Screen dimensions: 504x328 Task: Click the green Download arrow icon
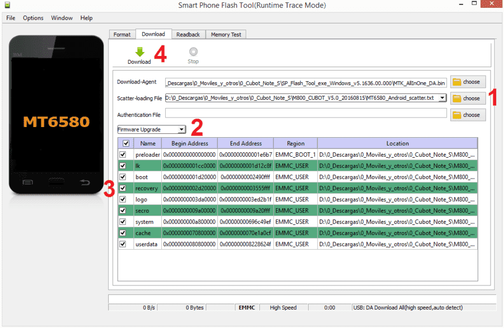[140, 51]
